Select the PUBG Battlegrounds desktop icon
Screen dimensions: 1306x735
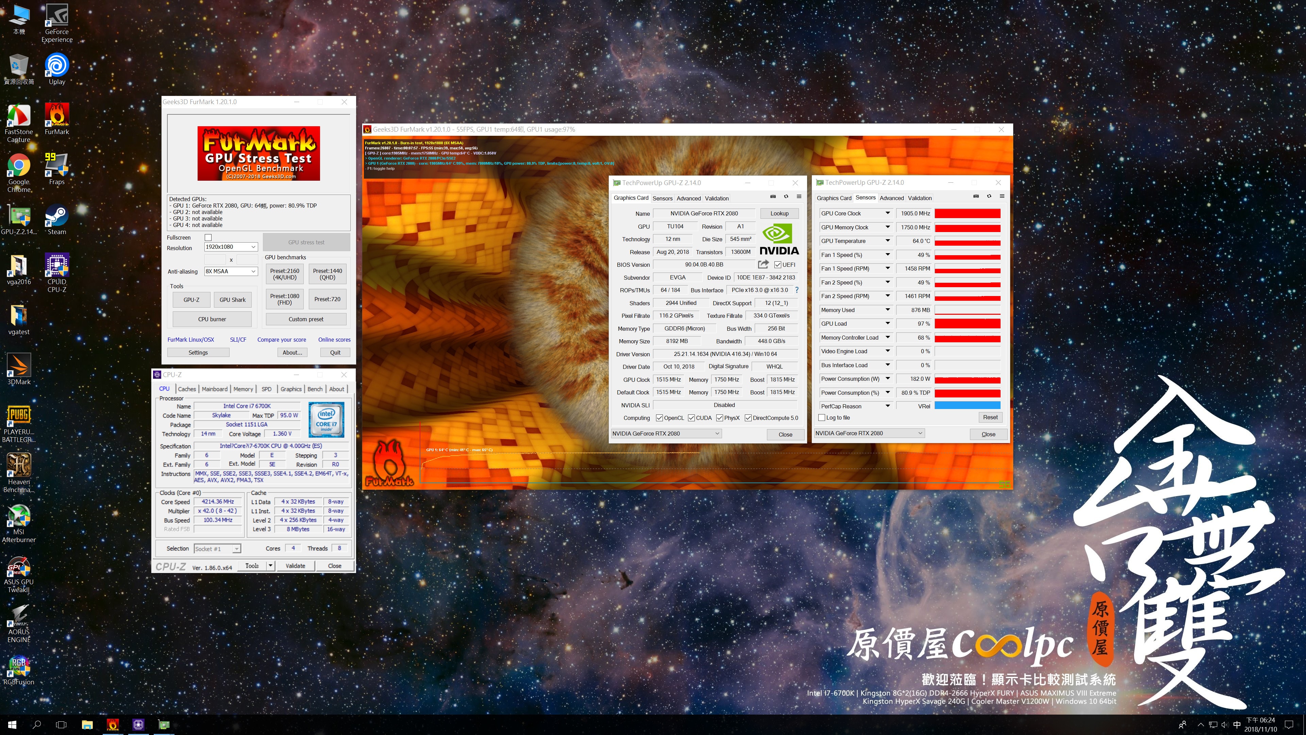coord(19,423)
